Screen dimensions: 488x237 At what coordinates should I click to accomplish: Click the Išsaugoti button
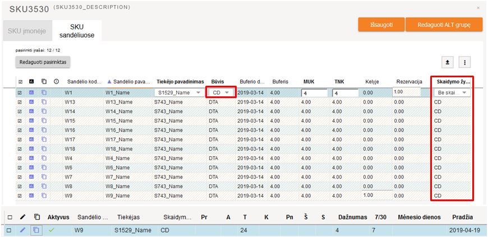[381, 25]
